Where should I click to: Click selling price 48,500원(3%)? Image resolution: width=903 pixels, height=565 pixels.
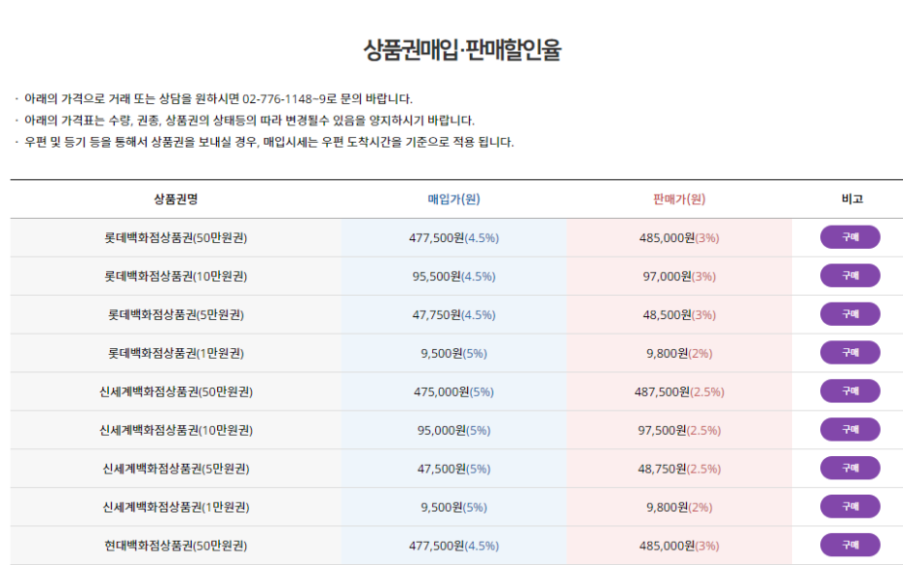click(x=679, y=314)
